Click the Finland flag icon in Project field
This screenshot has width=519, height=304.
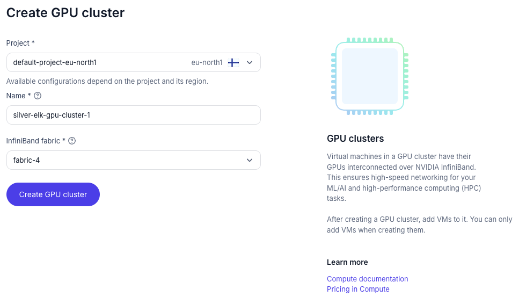(x=233, y=62)
